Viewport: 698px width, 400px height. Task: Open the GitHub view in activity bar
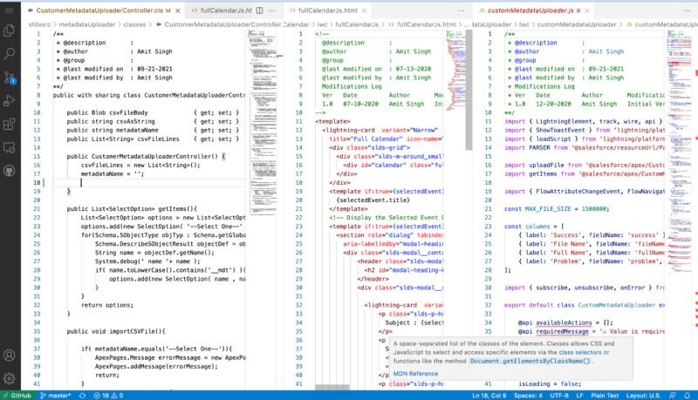(x=9, y=171)
